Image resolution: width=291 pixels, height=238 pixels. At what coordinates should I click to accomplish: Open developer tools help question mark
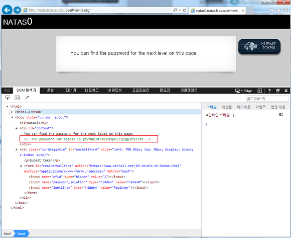click(x=269, y=91)
